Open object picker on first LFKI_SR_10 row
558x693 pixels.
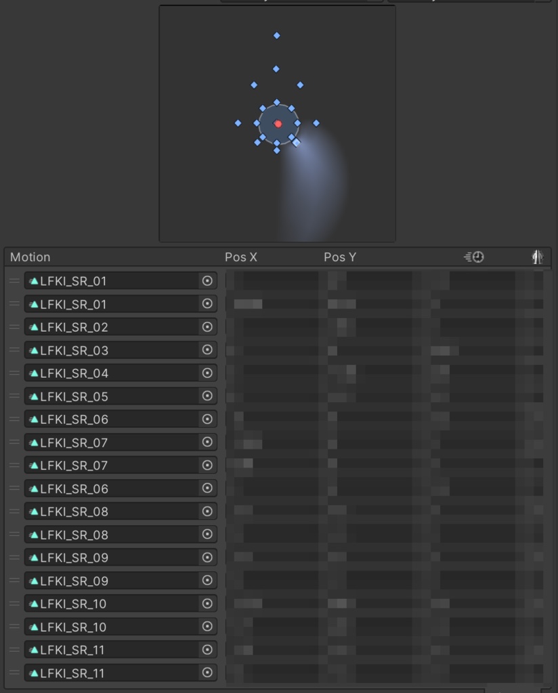click(207, 604)
